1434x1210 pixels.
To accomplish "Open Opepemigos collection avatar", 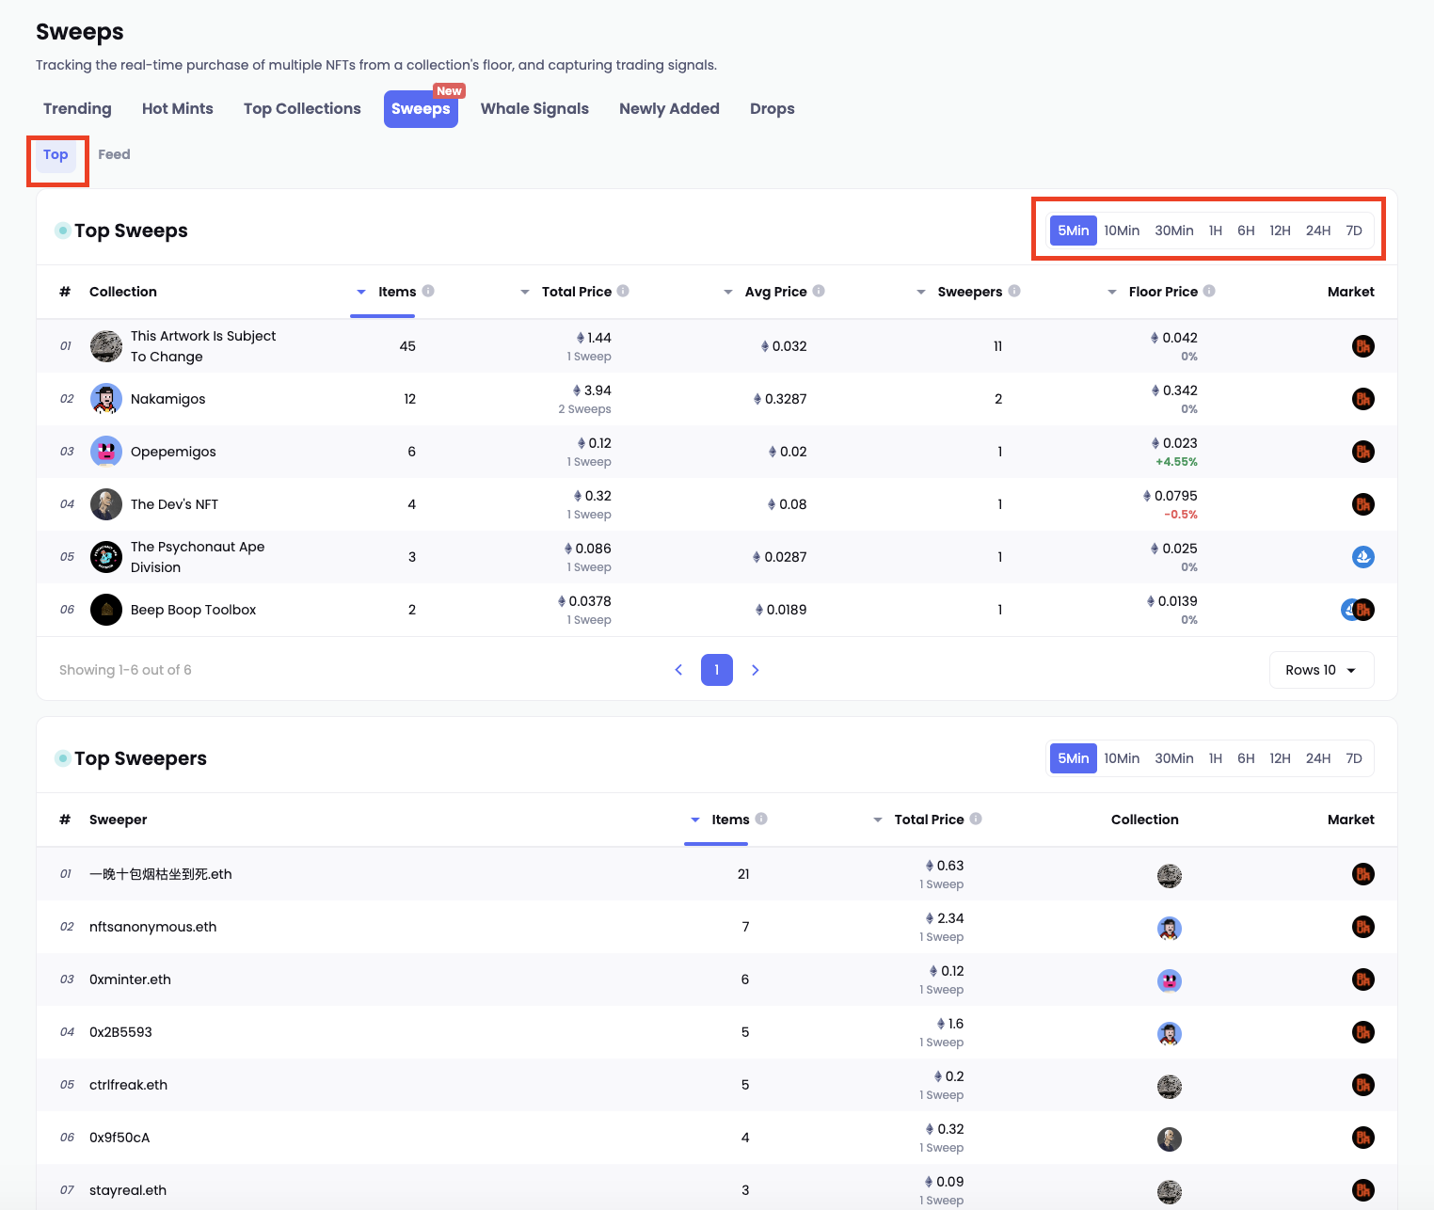I will pos(106,452).
